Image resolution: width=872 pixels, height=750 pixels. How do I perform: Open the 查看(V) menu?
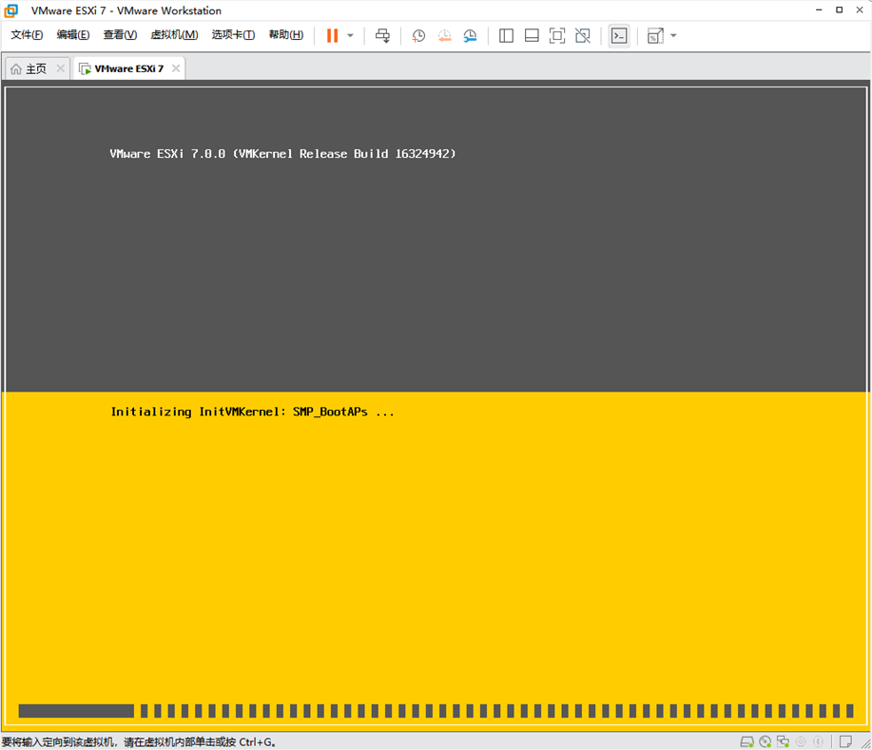[x=120, y=35]
